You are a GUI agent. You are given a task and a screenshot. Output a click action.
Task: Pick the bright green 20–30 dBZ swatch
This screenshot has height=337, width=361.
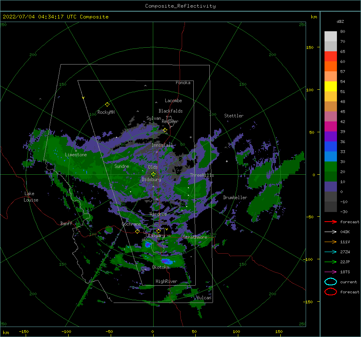coord(331,166)
